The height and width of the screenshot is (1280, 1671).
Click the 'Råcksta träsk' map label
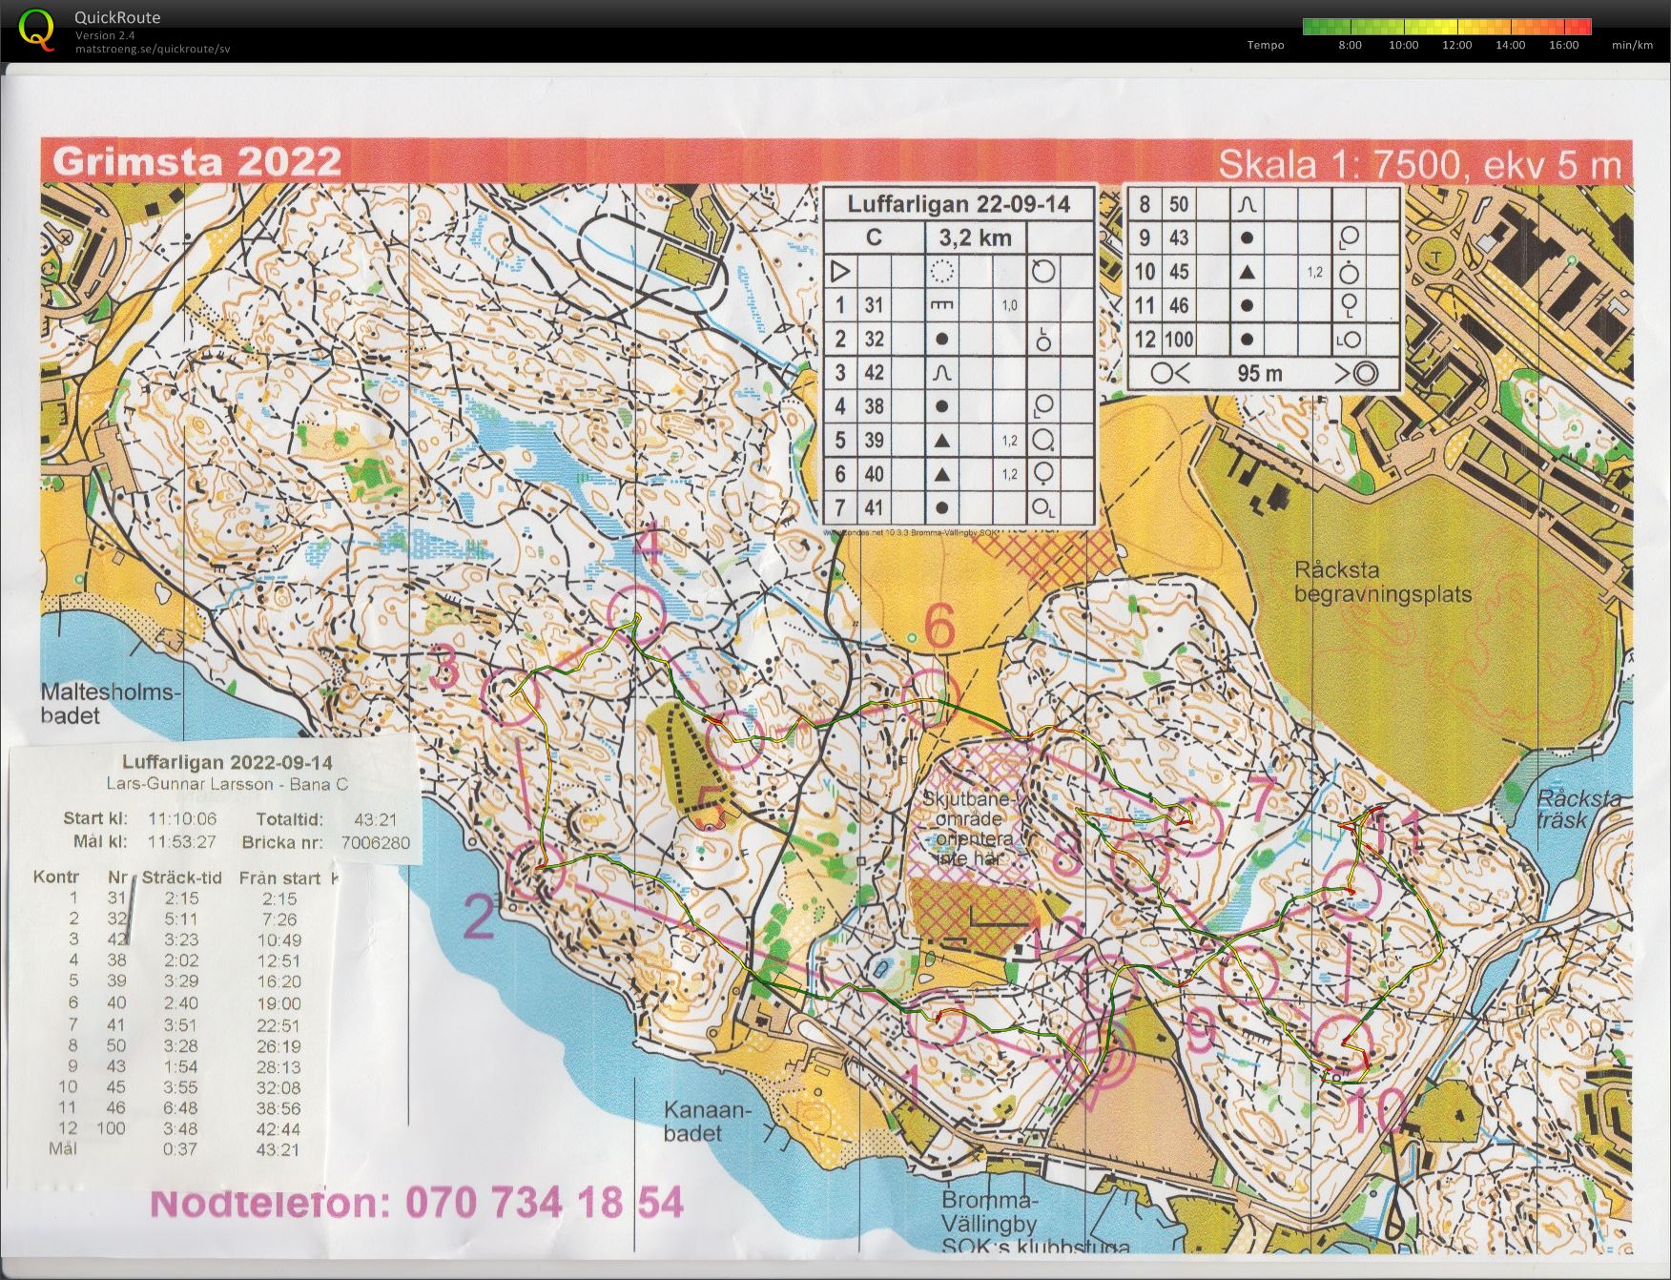tap(1578, 809)
